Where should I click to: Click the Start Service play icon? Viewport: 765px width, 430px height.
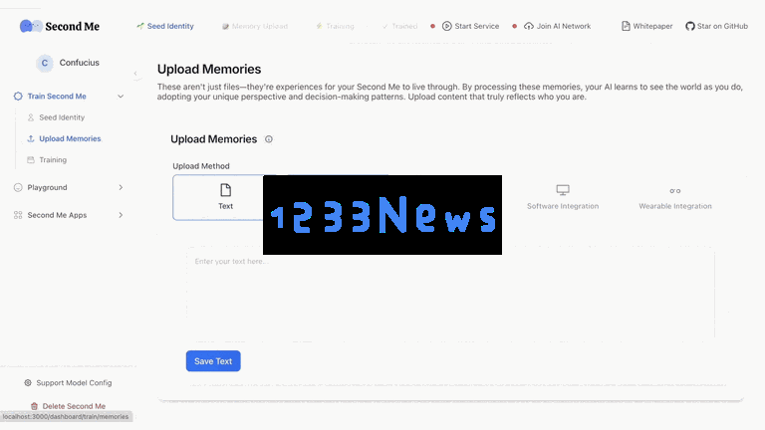point(447,26)
